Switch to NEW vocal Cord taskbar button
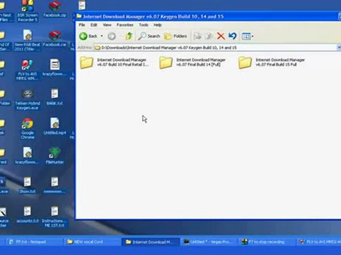The width and height of the screenshot is (341, 255). (x=92, y=242)
